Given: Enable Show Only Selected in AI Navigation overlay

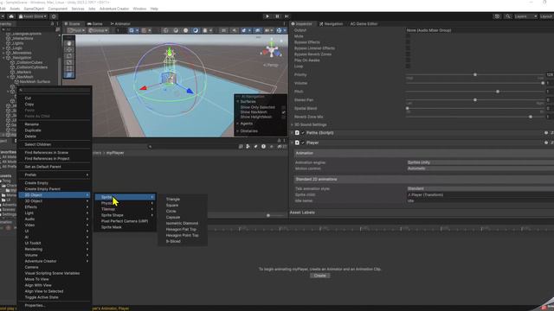Looking at the screenshot, I should pyautogui.click(x=283, y=107).
